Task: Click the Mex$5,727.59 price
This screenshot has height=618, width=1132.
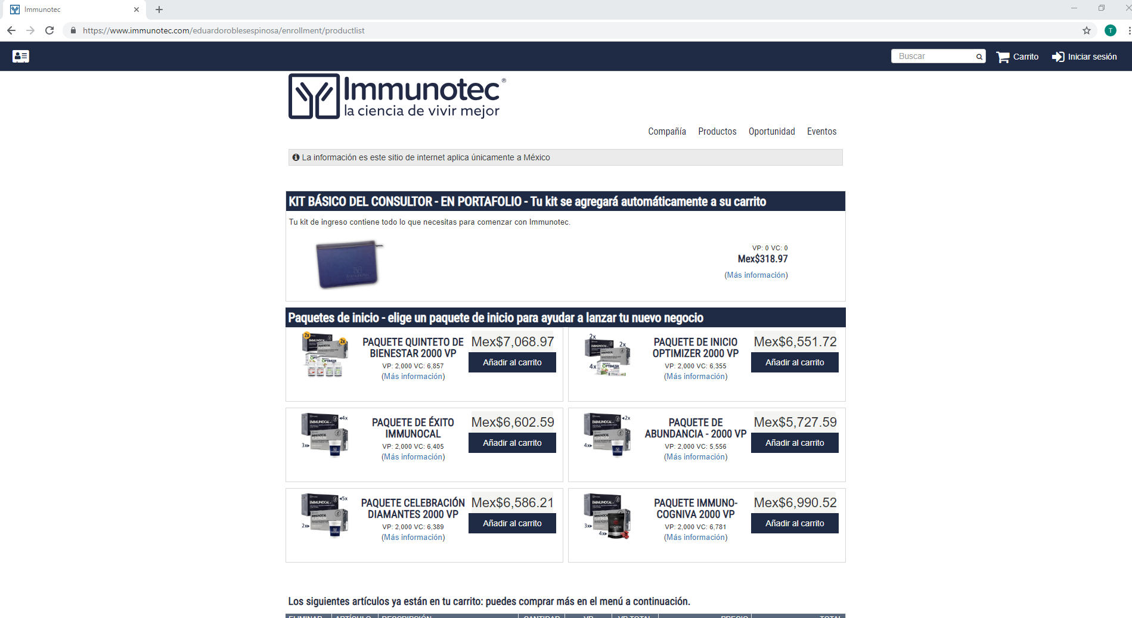Action: tap(795, 422)
